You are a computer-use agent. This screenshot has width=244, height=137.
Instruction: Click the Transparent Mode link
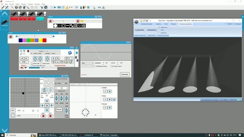pos(60,65)
